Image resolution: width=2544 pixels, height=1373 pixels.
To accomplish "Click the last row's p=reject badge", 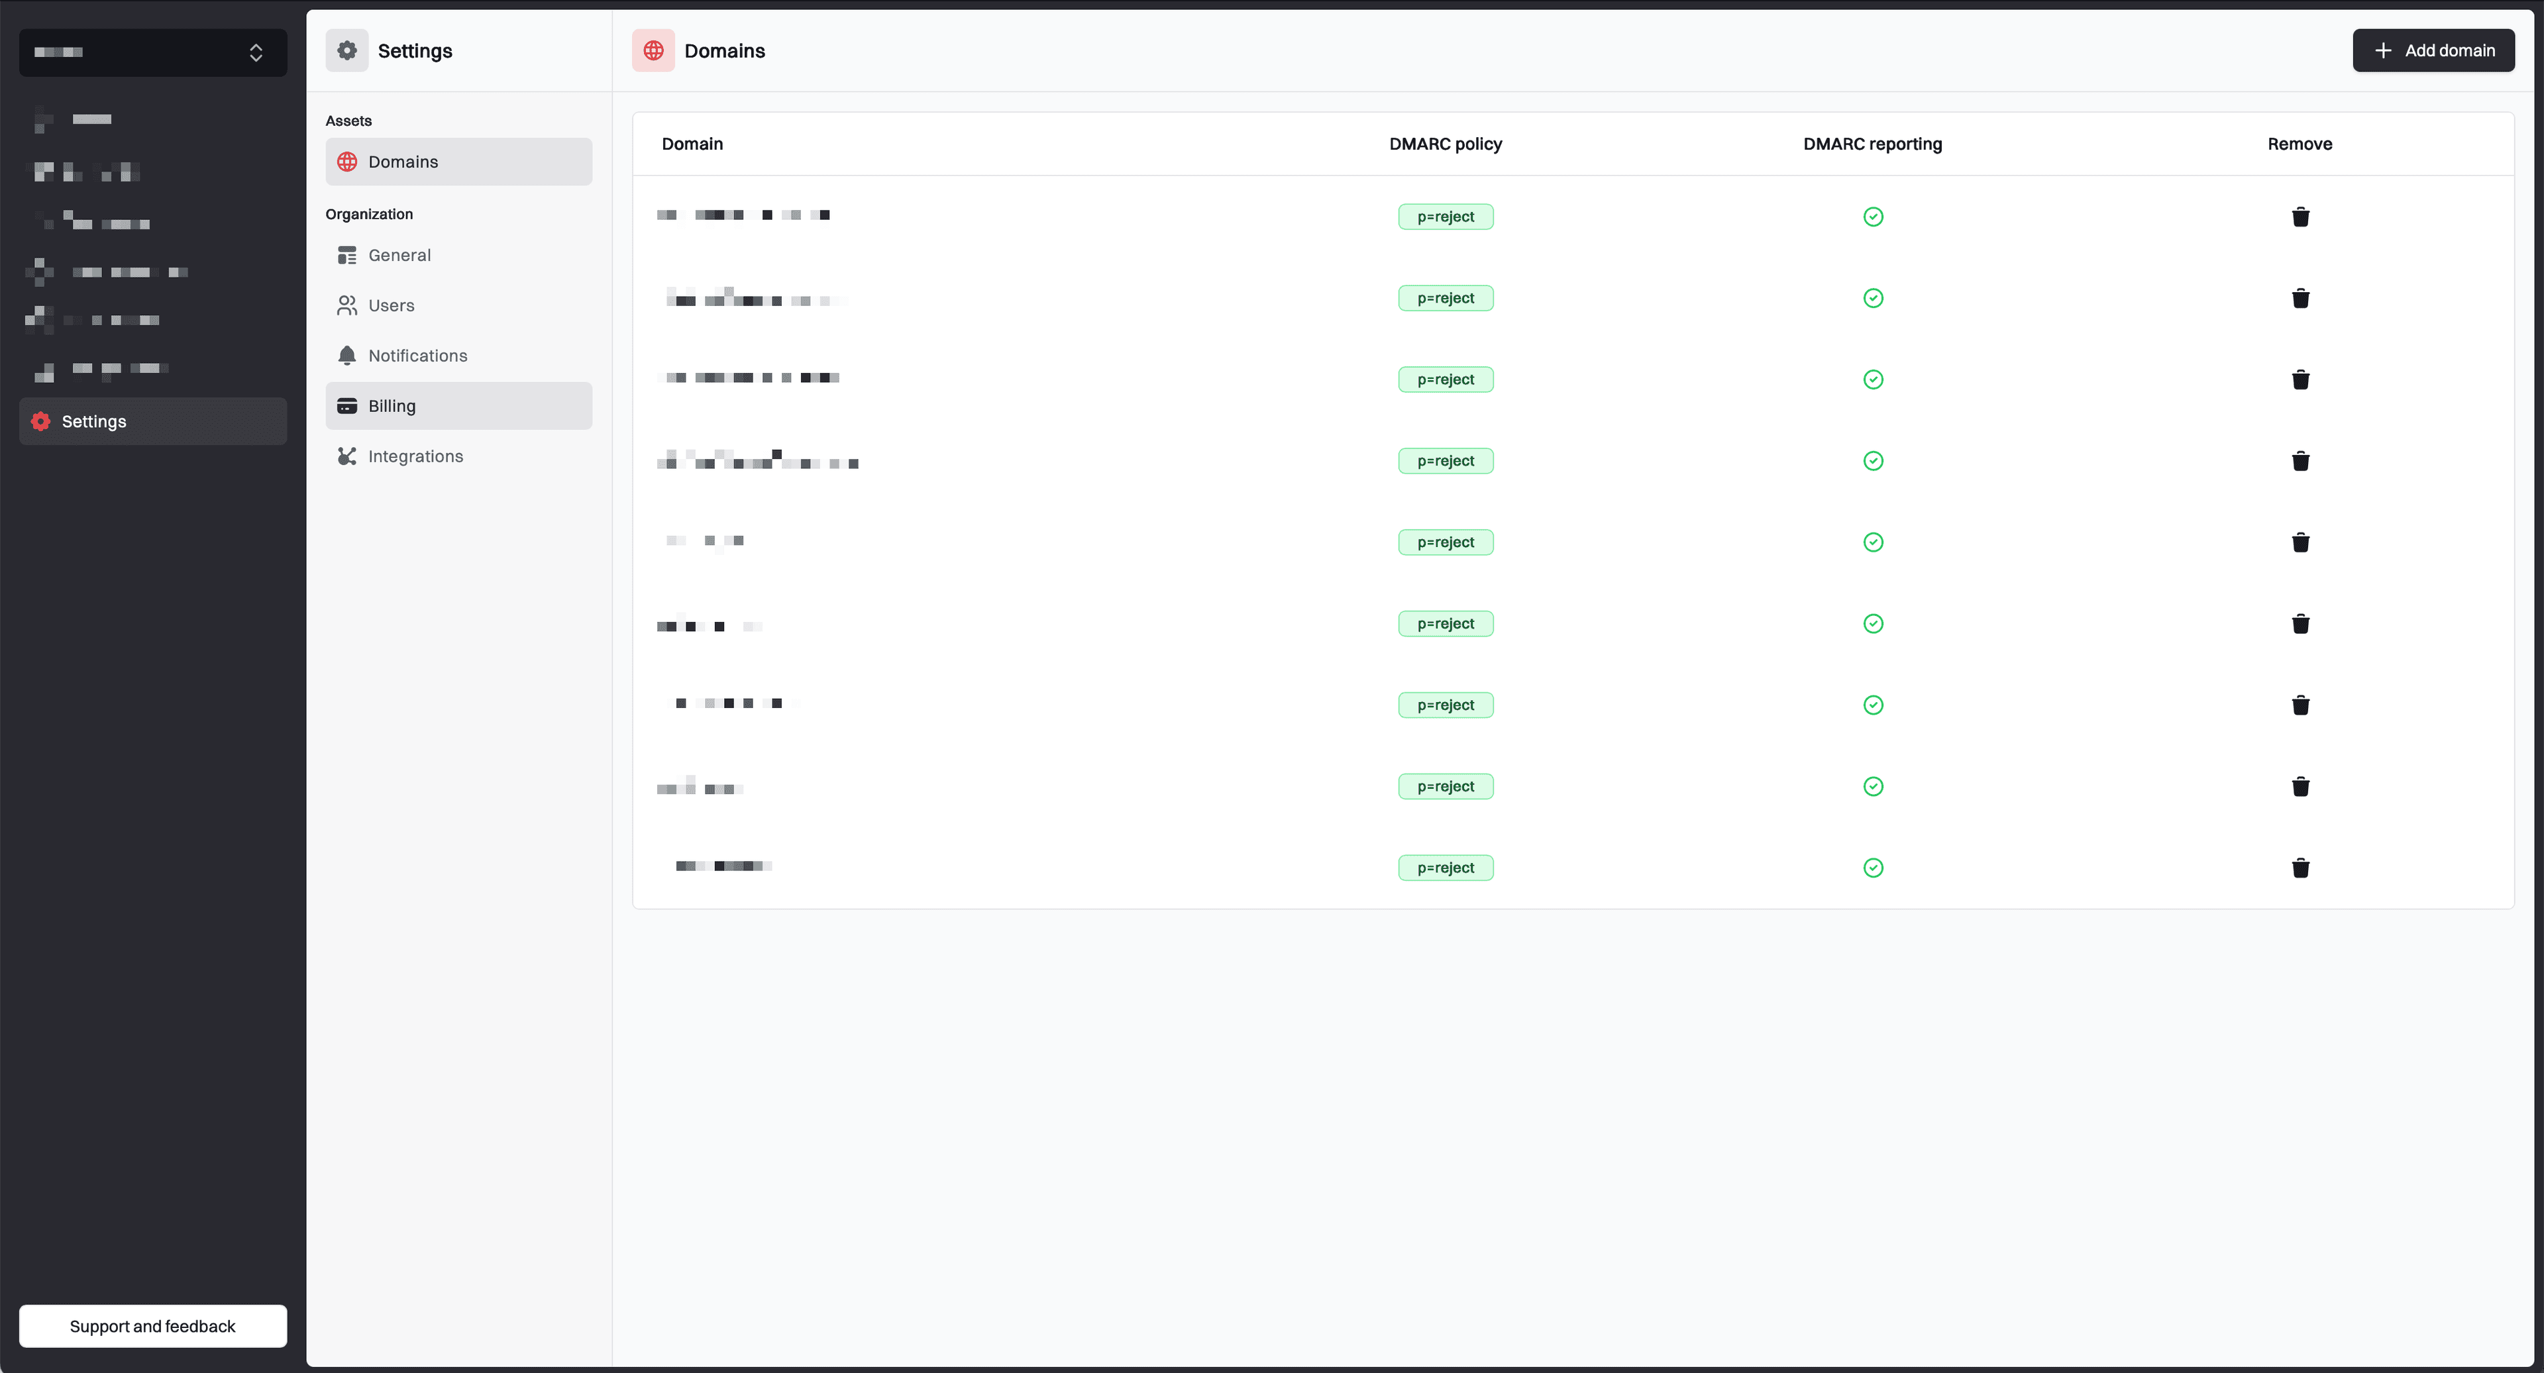I will 1445,868.
